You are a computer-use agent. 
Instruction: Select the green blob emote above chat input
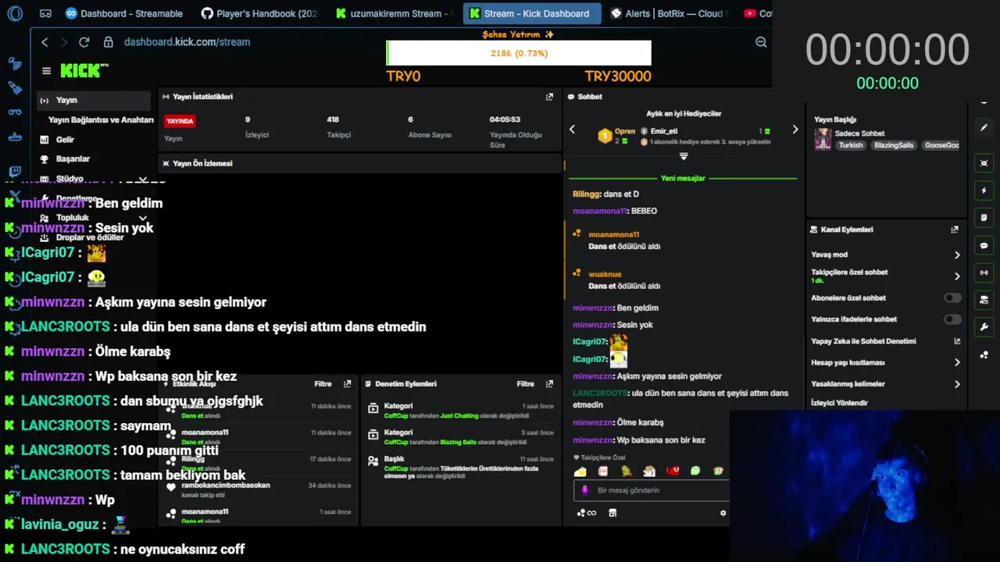[695, 471]
